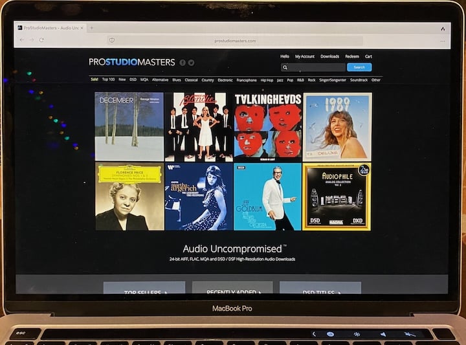Open the Downloads link

point(329,56)
